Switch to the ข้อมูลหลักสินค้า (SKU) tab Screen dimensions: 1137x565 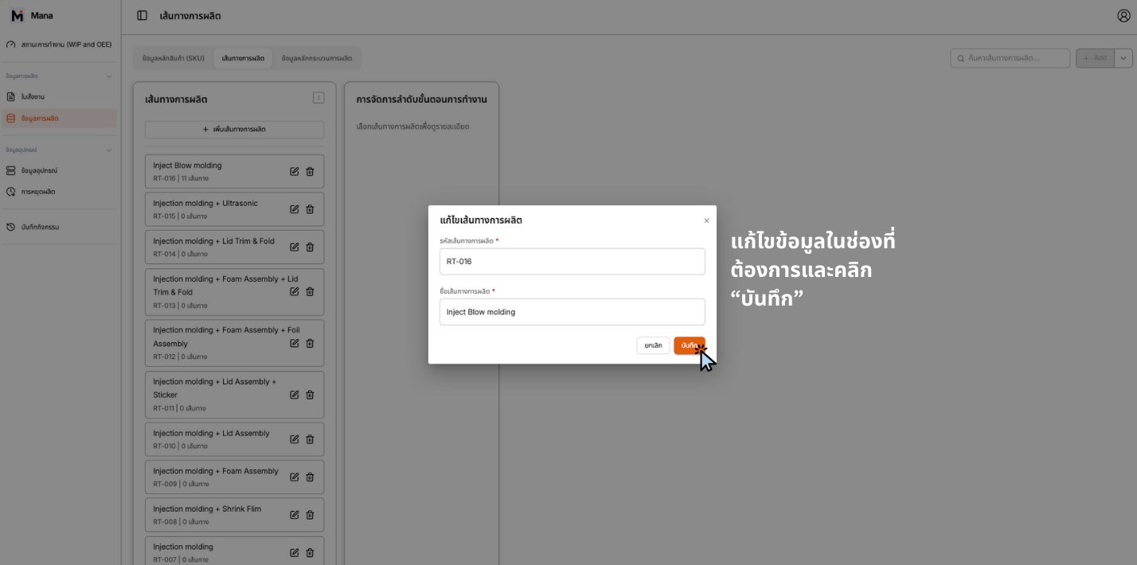(x=171, y=57)
